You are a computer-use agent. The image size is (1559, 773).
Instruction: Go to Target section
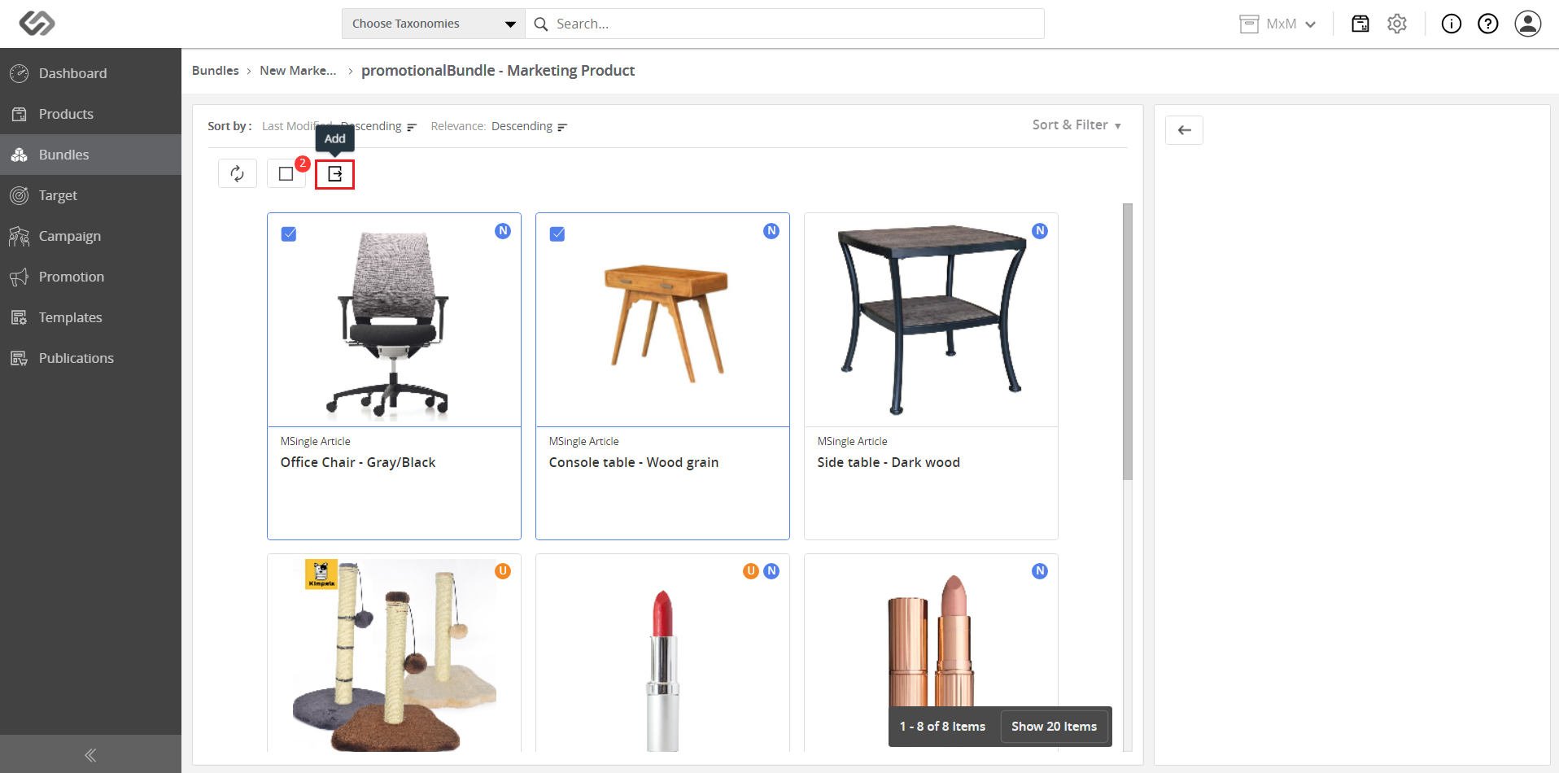coord(90,195)
